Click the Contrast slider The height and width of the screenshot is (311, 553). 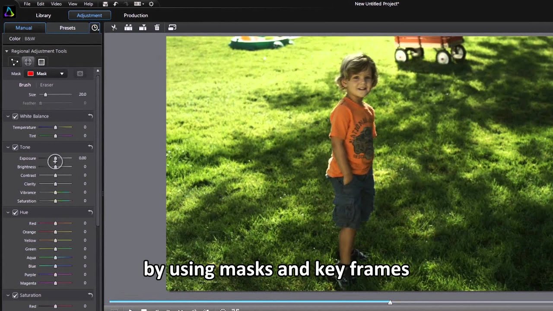click(55, 175)
